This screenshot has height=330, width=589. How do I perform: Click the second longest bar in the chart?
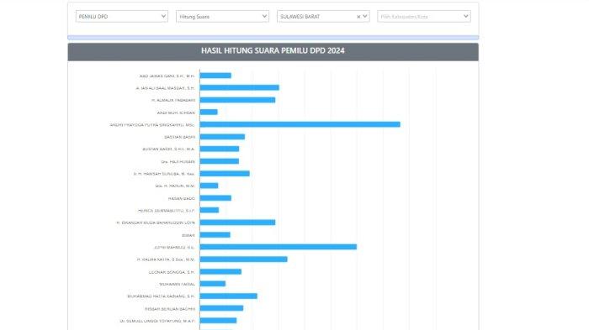point(279,247)
